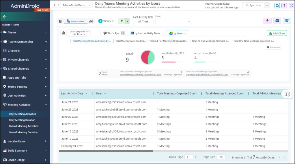Open the more options ellipsis beside Sync Now
The width and height of the screenshot is (295, 164).
[x=267, y=5]
